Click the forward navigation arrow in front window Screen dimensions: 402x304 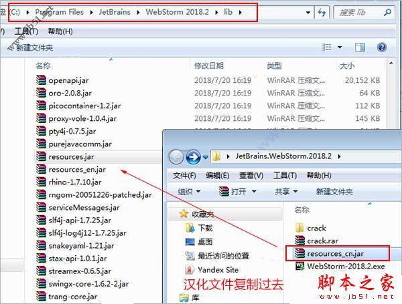[194, 157]
